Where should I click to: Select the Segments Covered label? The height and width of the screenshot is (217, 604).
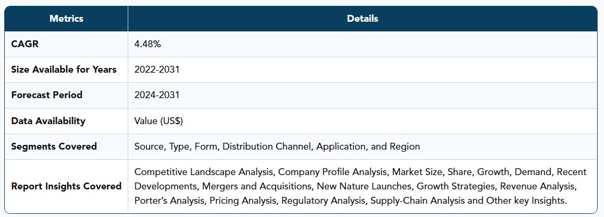54,146
